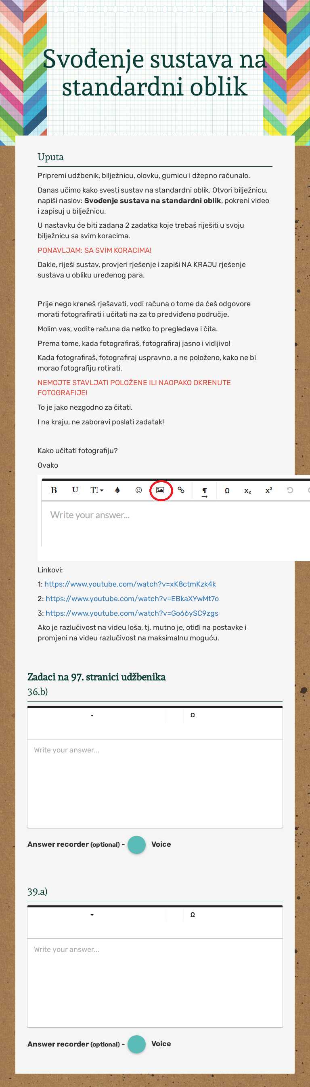Click red warning 'NEMOJTE STAVLJATI POLOŽENE ILI NAOPAKO'
The image size is (310, 1087).
[x=134, y=383]
